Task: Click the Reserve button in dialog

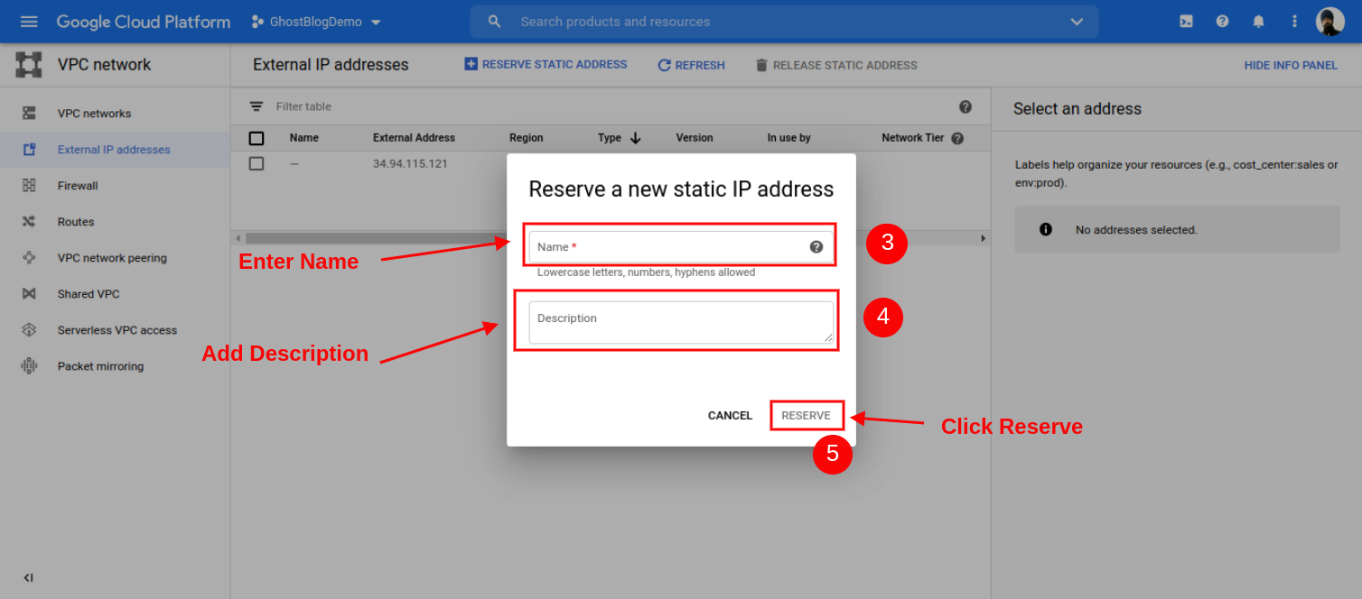Action: [806, 416]
